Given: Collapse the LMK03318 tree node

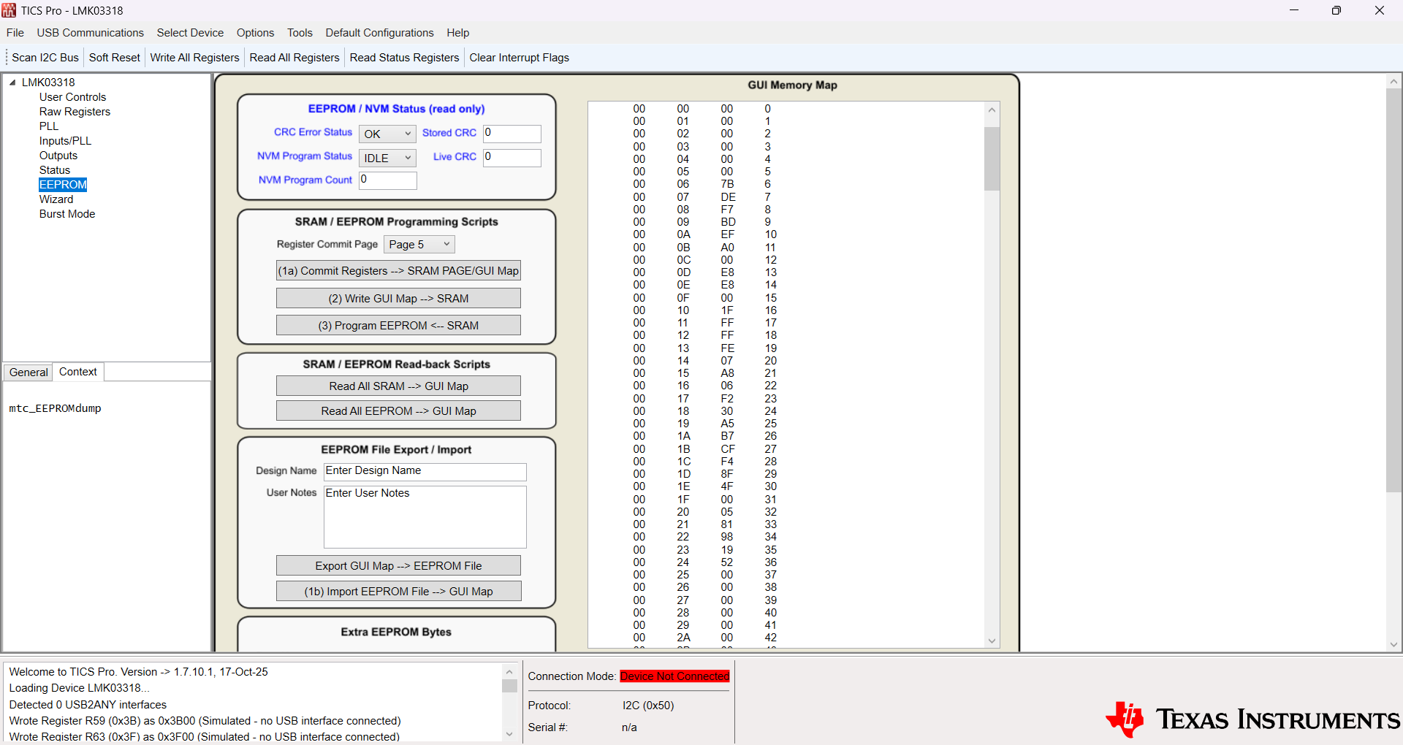Looking at the screenshot, I should coord(12,83).
